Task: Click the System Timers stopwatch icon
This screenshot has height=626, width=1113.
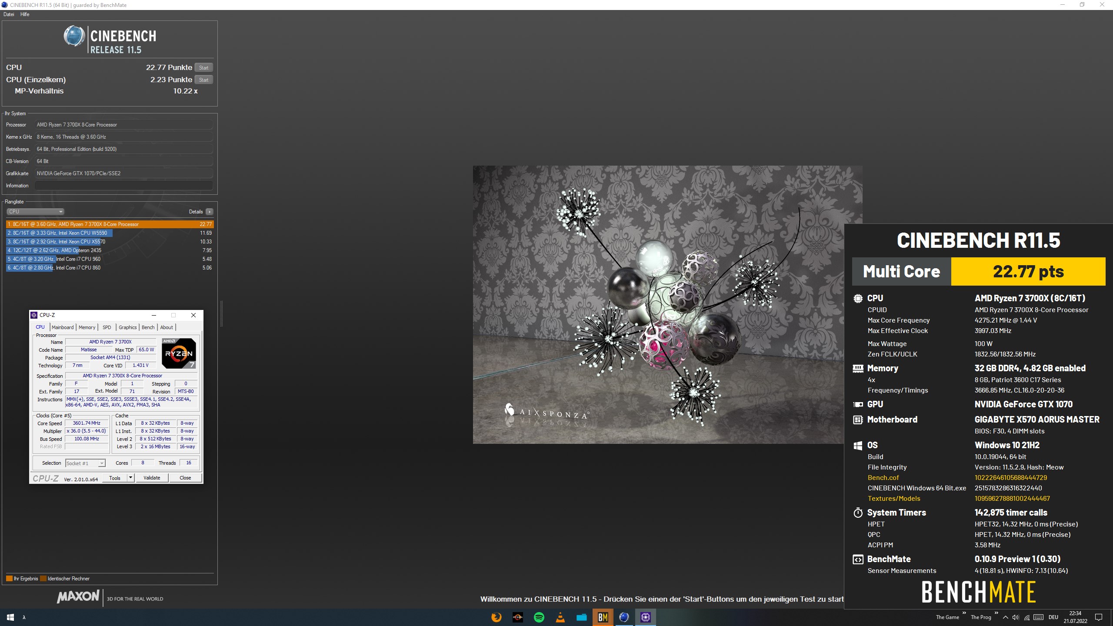Action: pos(858,513)
